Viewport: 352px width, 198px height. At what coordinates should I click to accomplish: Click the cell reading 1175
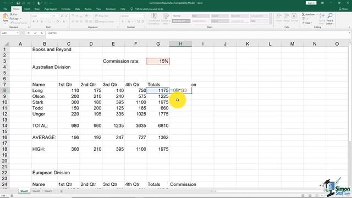(x=158, y=90)
